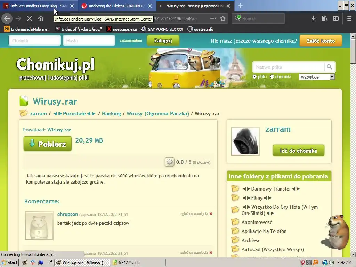The image size is (356, 267).
Task: Click the page scrollbar up arrow
Action: (x=353, y=36)
